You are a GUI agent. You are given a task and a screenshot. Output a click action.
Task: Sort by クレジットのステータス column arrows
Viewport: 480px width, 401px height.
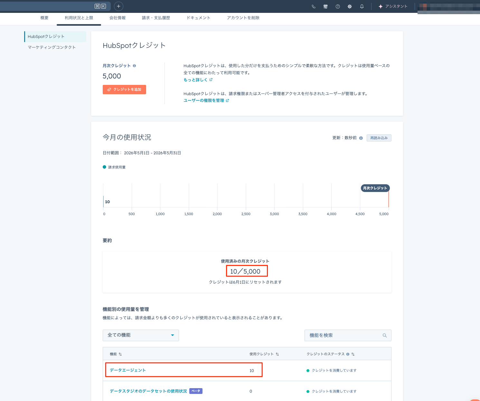pos(353,354)
